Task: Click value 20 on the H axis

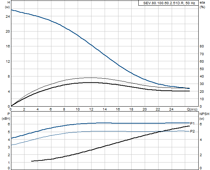Action: (x=8, y=32)
